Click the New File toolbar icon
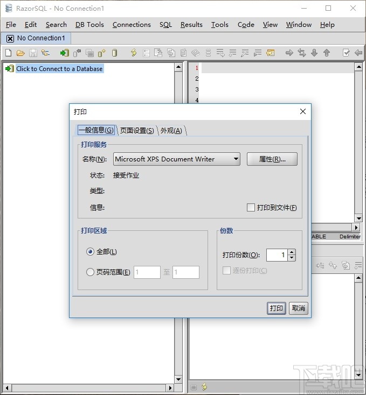This screenshot has height=395, width=366. tap(8, 53)
